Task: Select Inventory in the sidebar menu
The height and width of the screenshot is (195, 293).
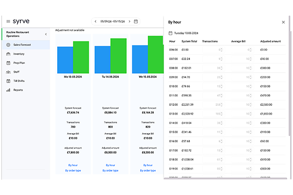Action: pos(19,54)
